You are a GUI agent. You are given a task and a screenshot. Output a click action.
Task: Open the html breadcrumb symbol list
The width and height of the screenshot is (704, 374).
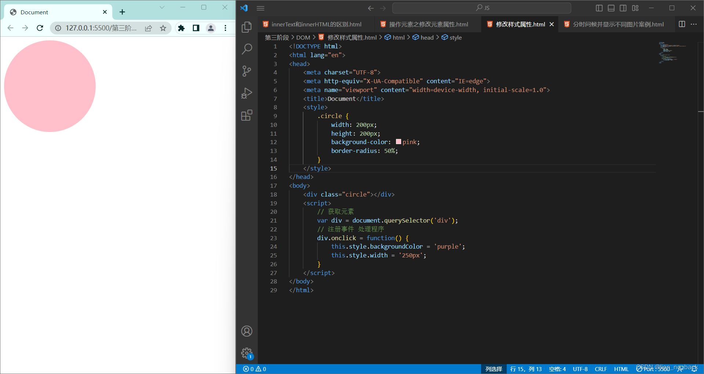(395, 37)
